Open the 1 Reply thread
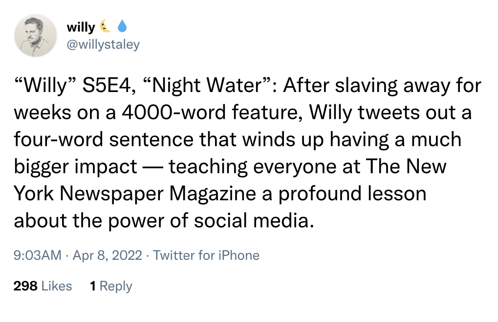The height and width of the screenshot is (322, 498). coord(111,286)
